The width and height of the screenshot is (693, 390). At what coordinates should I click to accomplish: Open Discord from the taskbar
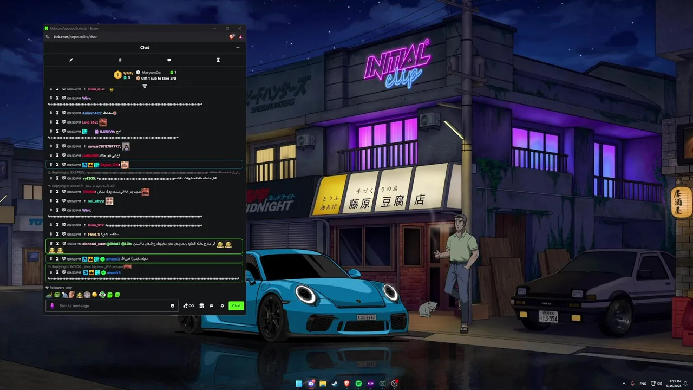[311, 383]
